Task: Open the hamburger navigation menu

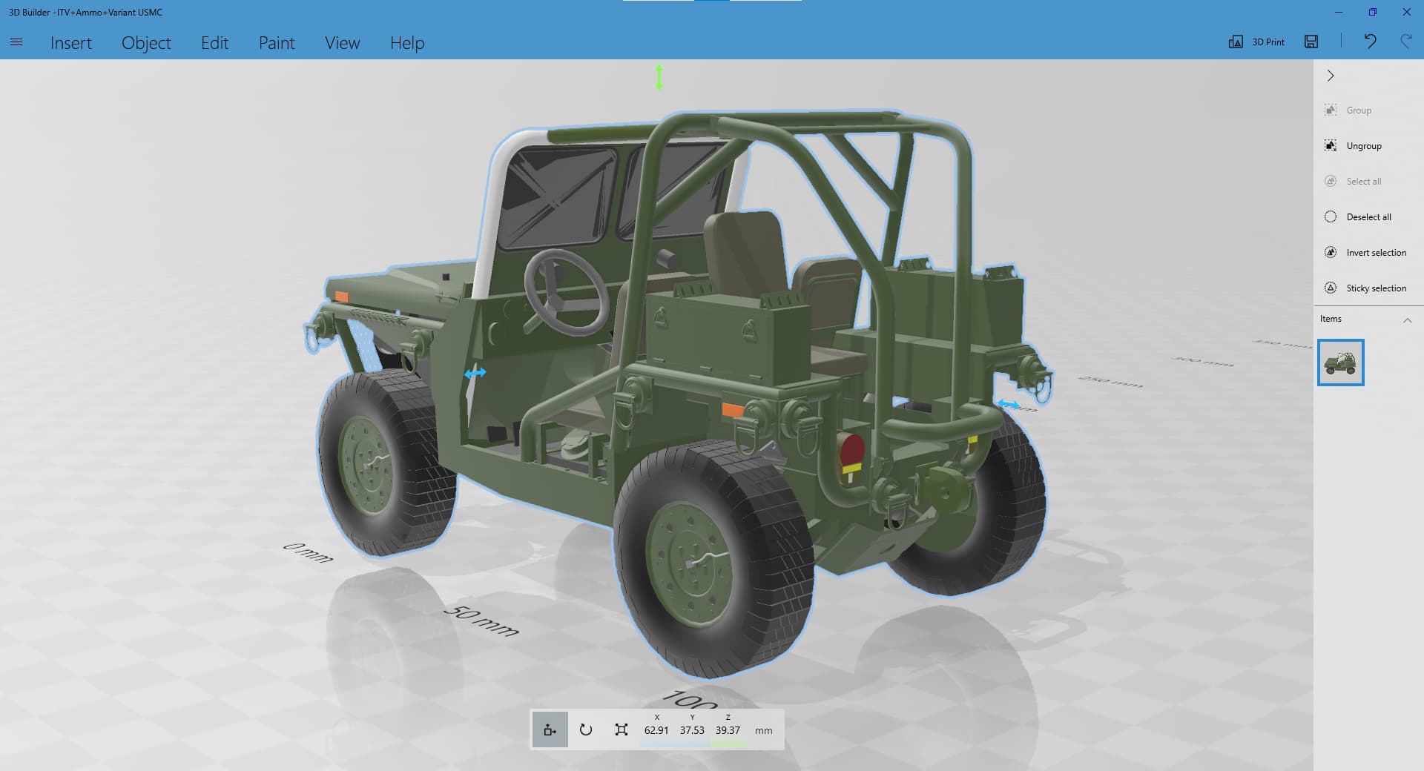Action: (16, 42)
